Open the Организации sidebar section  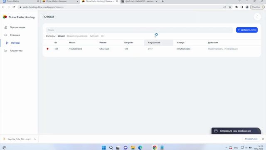pos(17,27)
